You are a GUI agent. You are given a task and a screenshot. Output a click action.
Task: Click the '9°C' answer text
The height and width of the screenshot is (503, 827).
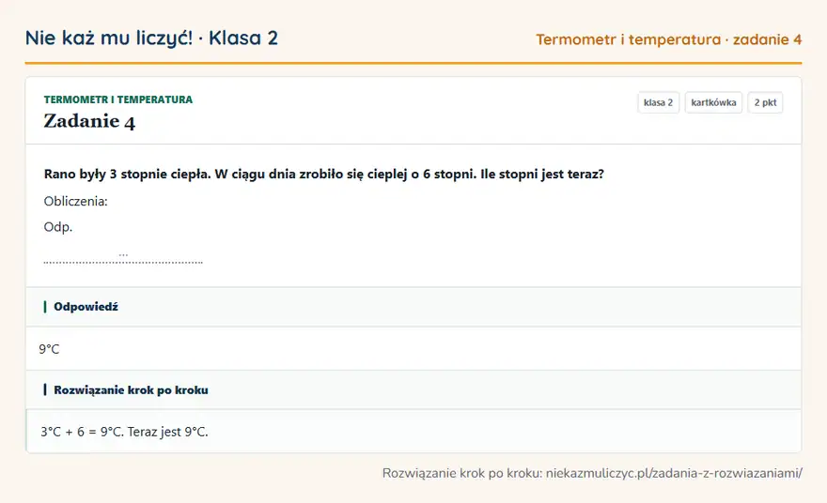pyautogui.click(x=49, y=349)
